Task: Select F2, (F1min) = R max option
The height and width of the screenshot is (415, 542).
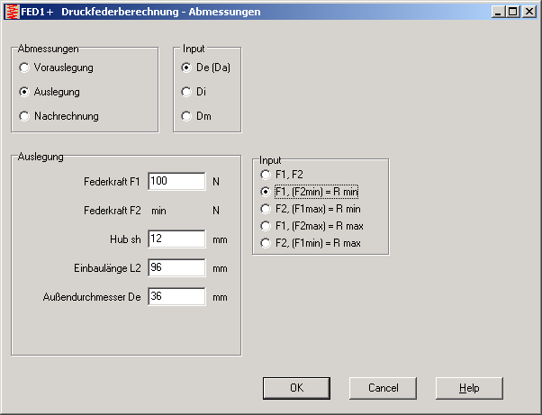Action: [x=265, y=243]
